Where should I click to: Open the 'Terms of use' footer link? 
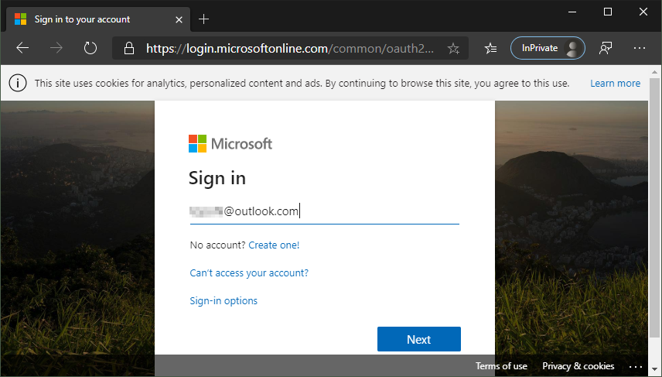tap(501, 366)
